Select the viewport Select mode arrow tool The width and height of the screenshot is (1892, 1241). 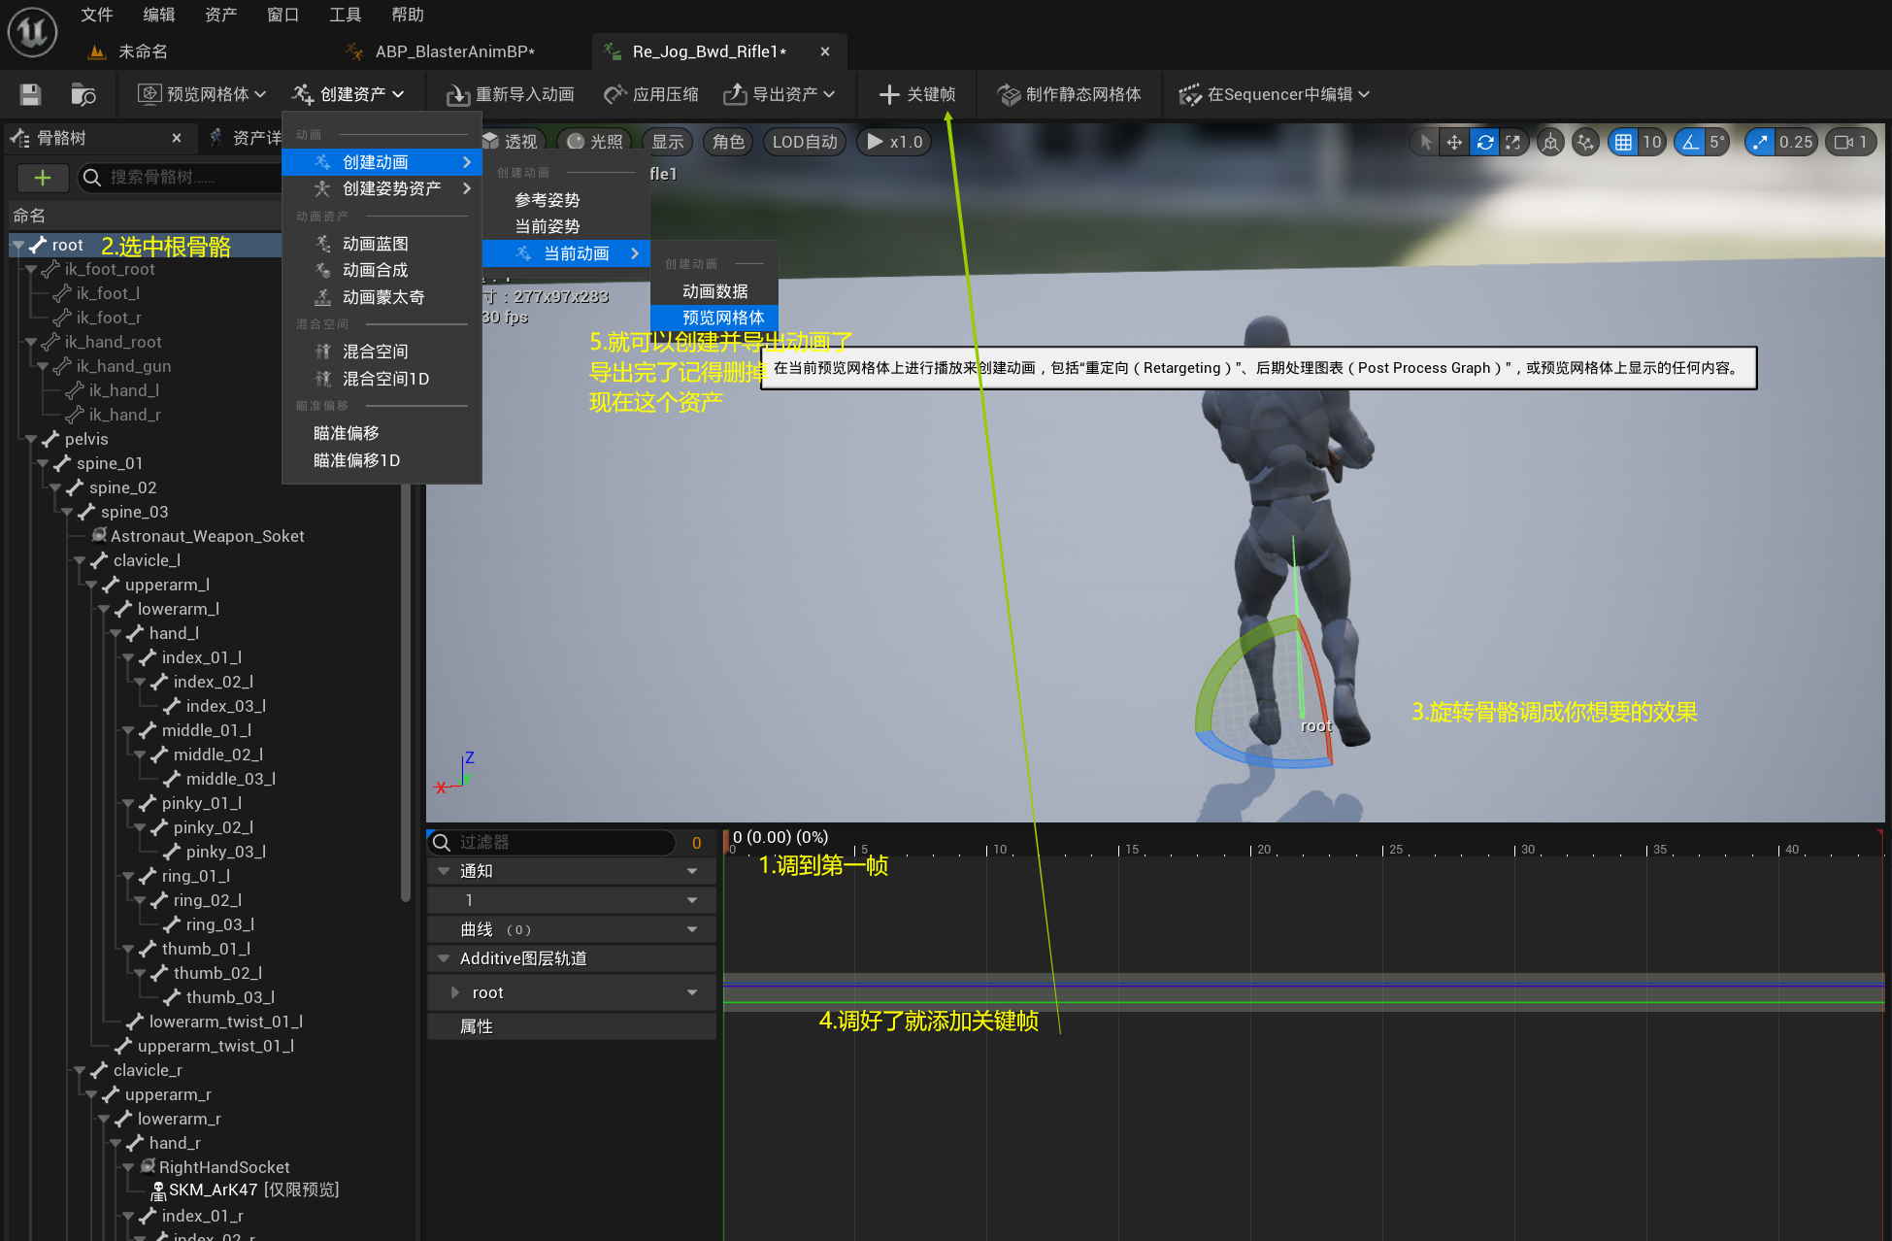tap(1425, 142)
